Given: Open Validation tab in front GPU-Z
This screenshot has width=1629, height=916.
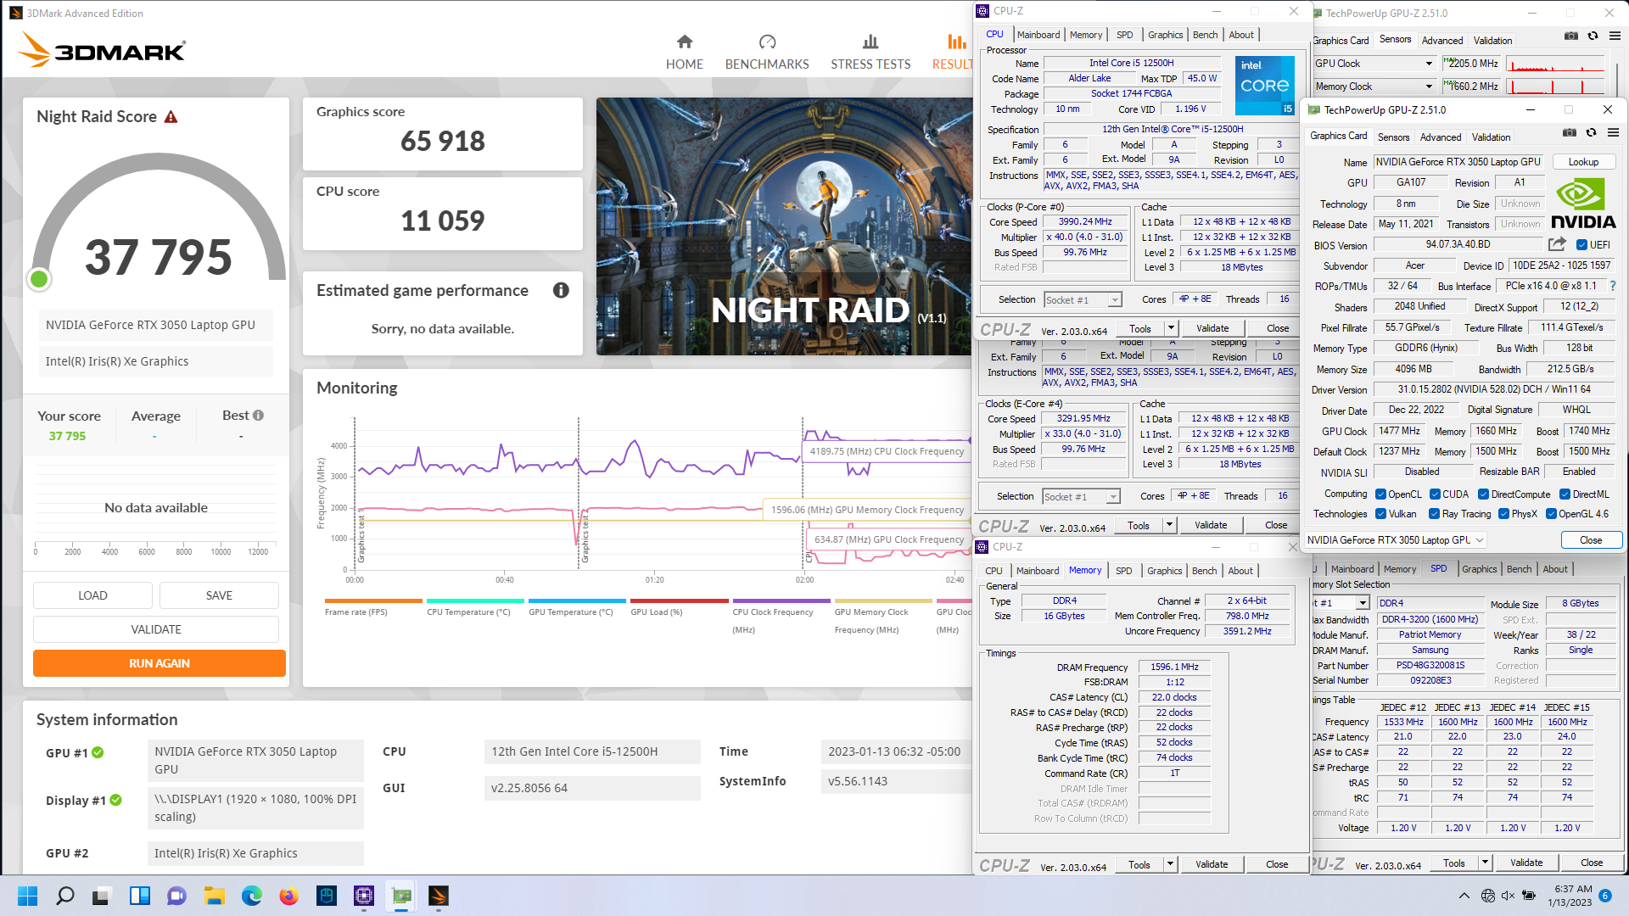Looking at the screenshot, I should point(1491,137).
